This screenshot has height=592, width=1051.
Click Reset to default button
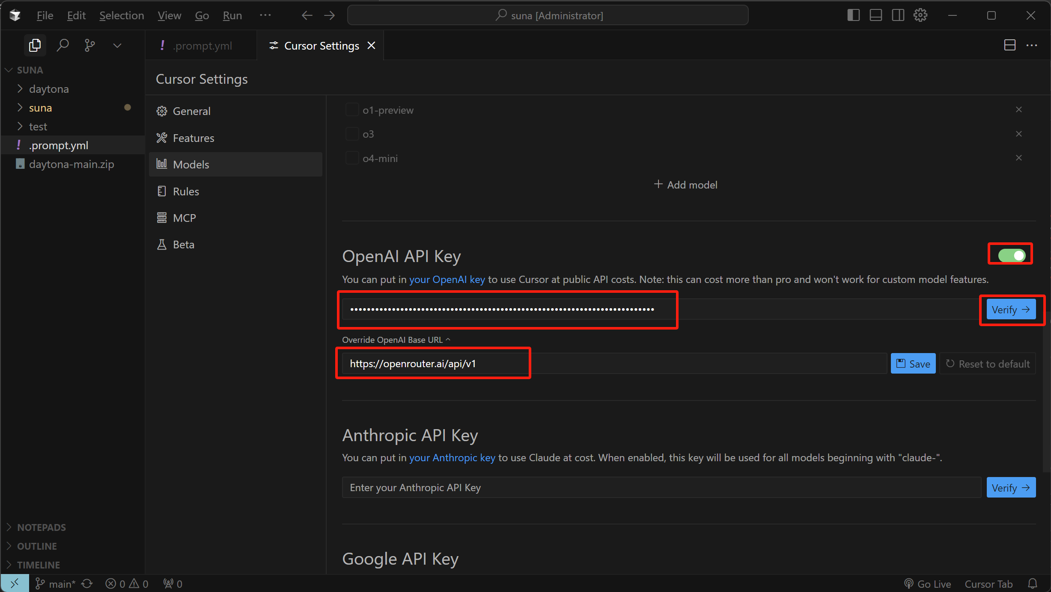pos(988,364)
